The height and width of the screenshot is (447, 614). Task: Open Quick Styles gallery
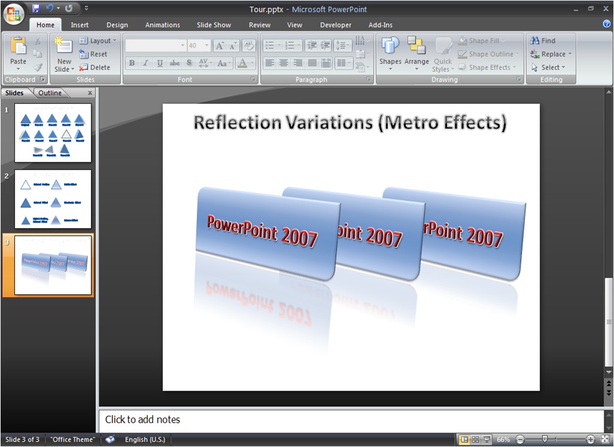click(443, 54)
